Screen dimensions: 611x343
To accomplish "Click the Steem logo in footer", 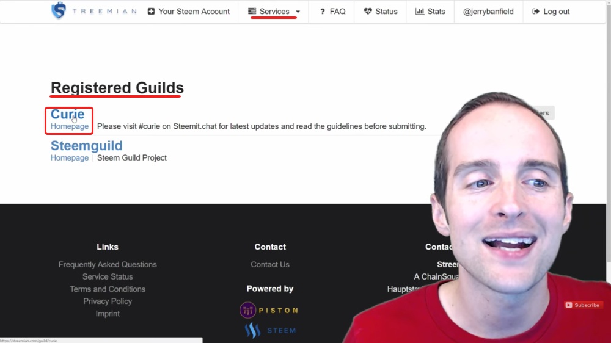I will 270,330.
